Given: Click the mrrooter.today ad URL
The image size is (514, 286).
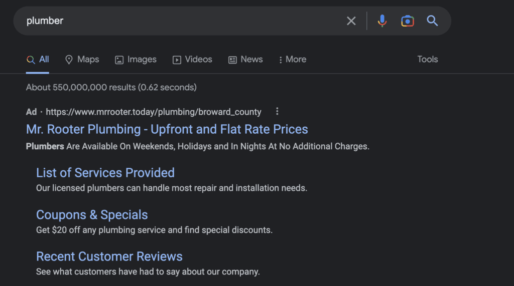Looking at the screenshot, I should click(154, 112).
